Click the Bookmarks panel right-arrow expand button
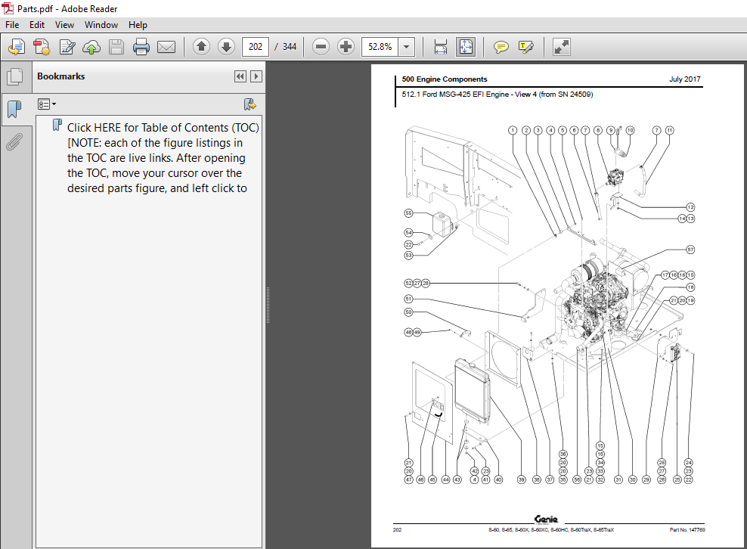The image size is (747, 549). pyautogui.click(x=256, y=76)
